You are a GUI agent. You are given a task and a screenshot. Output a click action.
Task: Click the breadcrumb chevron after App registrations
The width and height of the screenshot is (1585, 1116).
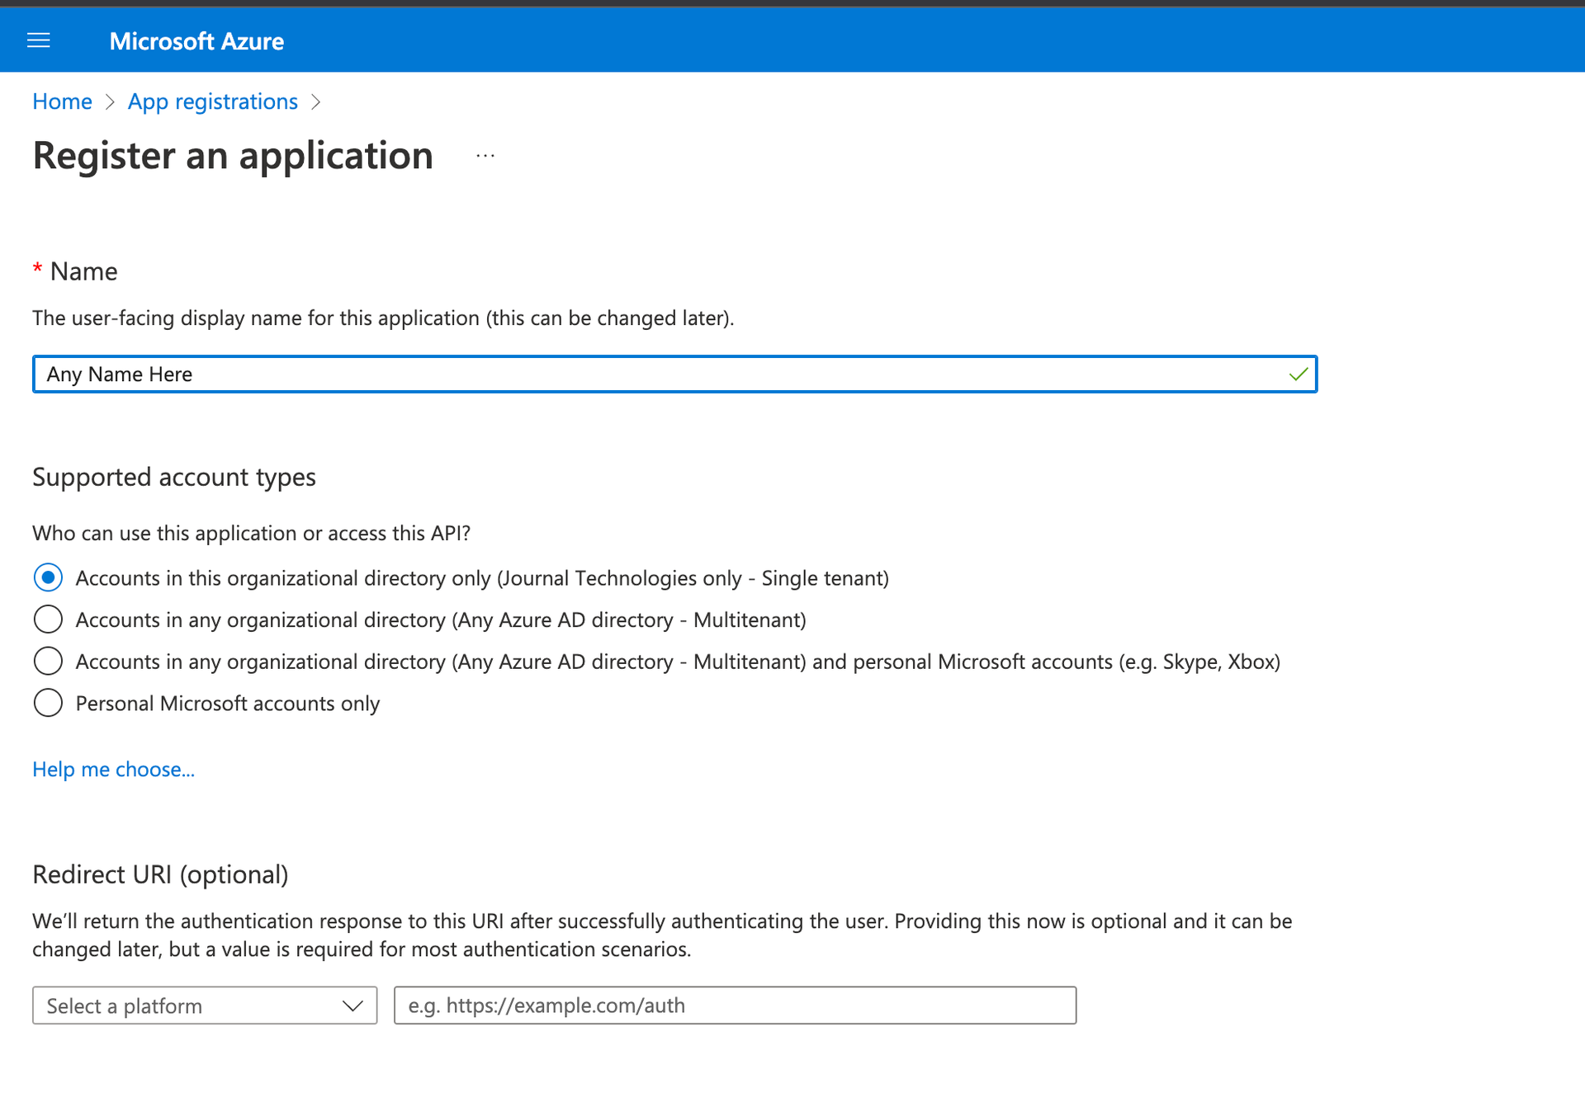tap(315, 102)
